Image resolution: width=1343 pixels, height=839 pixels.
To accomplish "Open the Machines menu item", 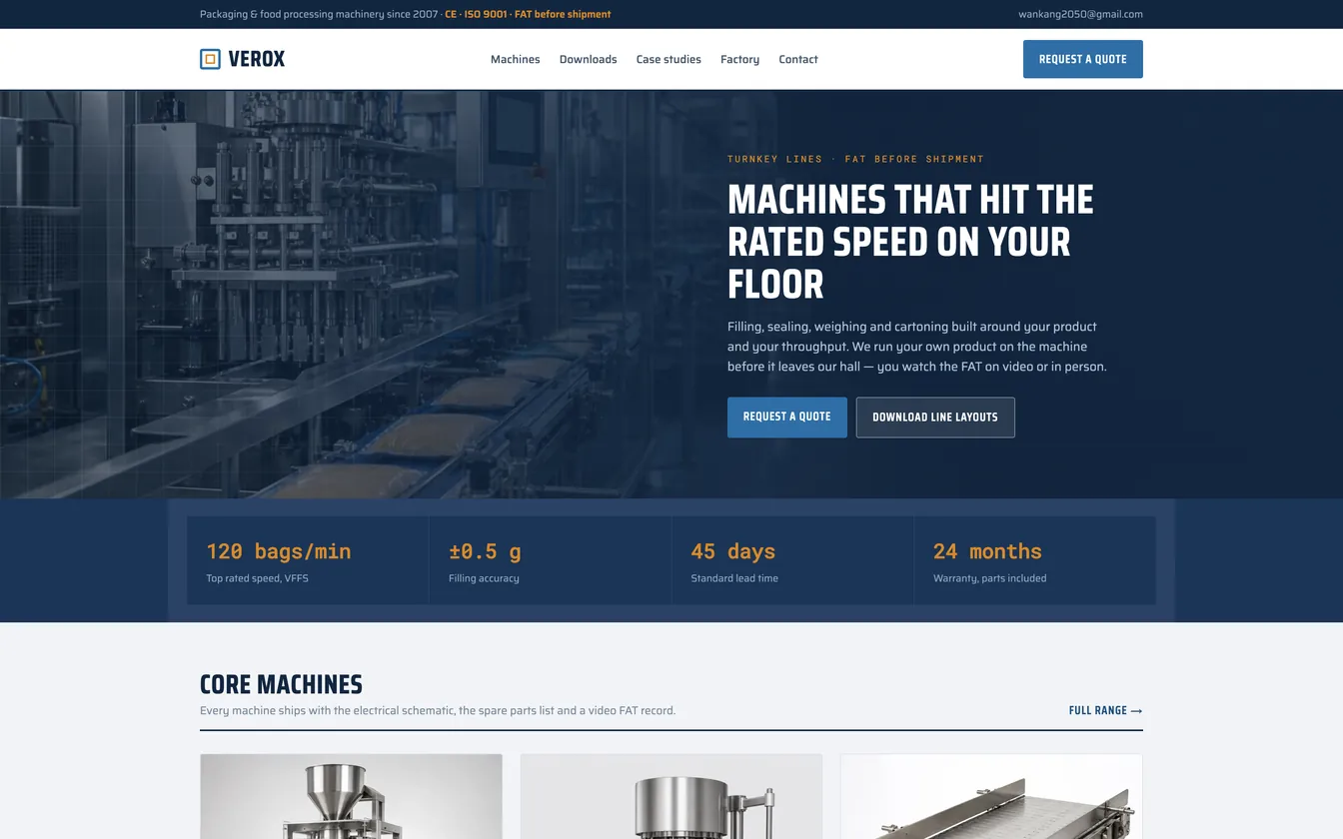I will (516, 60).
